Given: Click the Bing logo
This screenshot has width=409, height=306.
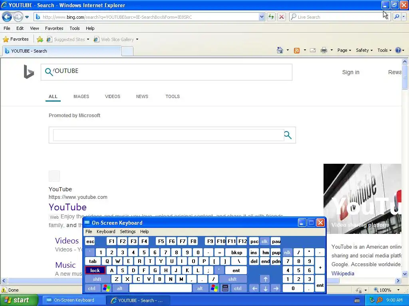Looking at the screenshot, I should tap(29, 72).
